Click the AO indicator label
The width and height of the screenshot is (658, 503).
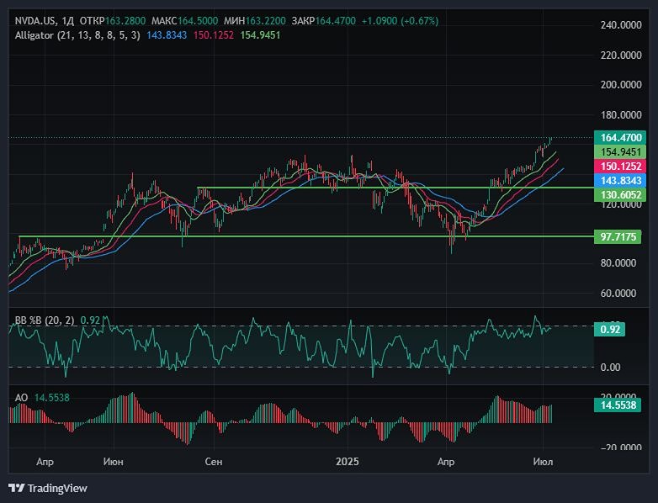coord(21,396)
